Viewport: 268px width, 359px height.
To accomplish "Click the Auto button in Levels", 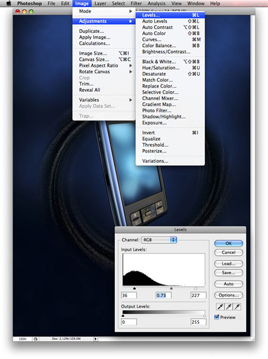I will 229,284.
